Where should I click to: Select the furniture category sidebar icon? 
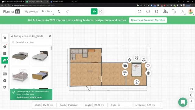(x=5, y=60)
